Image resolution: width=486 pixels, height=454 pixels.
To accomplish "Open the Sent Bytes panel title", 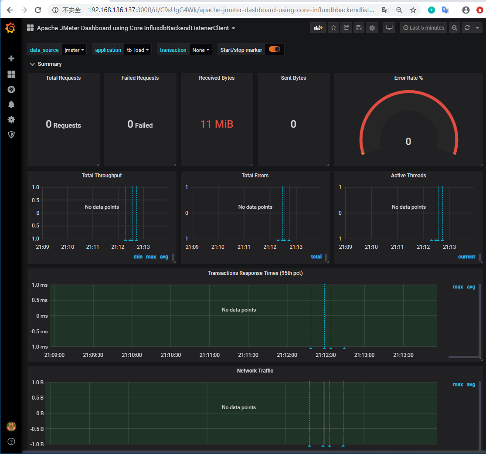I will click(293, 78).
